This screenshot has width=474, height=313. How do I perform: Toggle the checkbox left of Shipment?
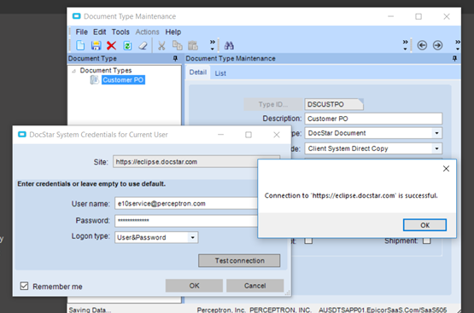(x=308, y=241)
